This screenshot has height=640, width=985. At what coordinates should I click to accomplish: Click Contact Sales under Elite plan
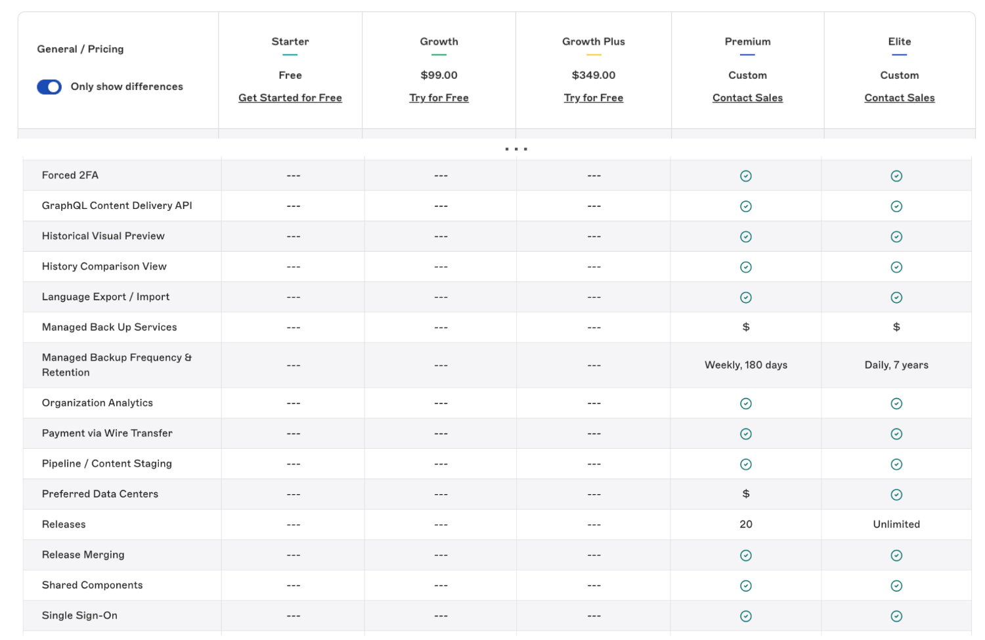899,98
